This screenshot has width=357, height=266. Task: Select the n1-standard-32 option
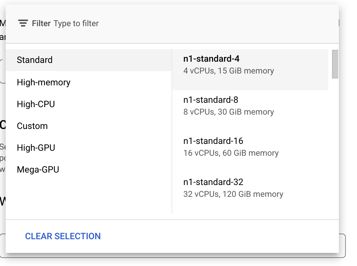(213, 182)
